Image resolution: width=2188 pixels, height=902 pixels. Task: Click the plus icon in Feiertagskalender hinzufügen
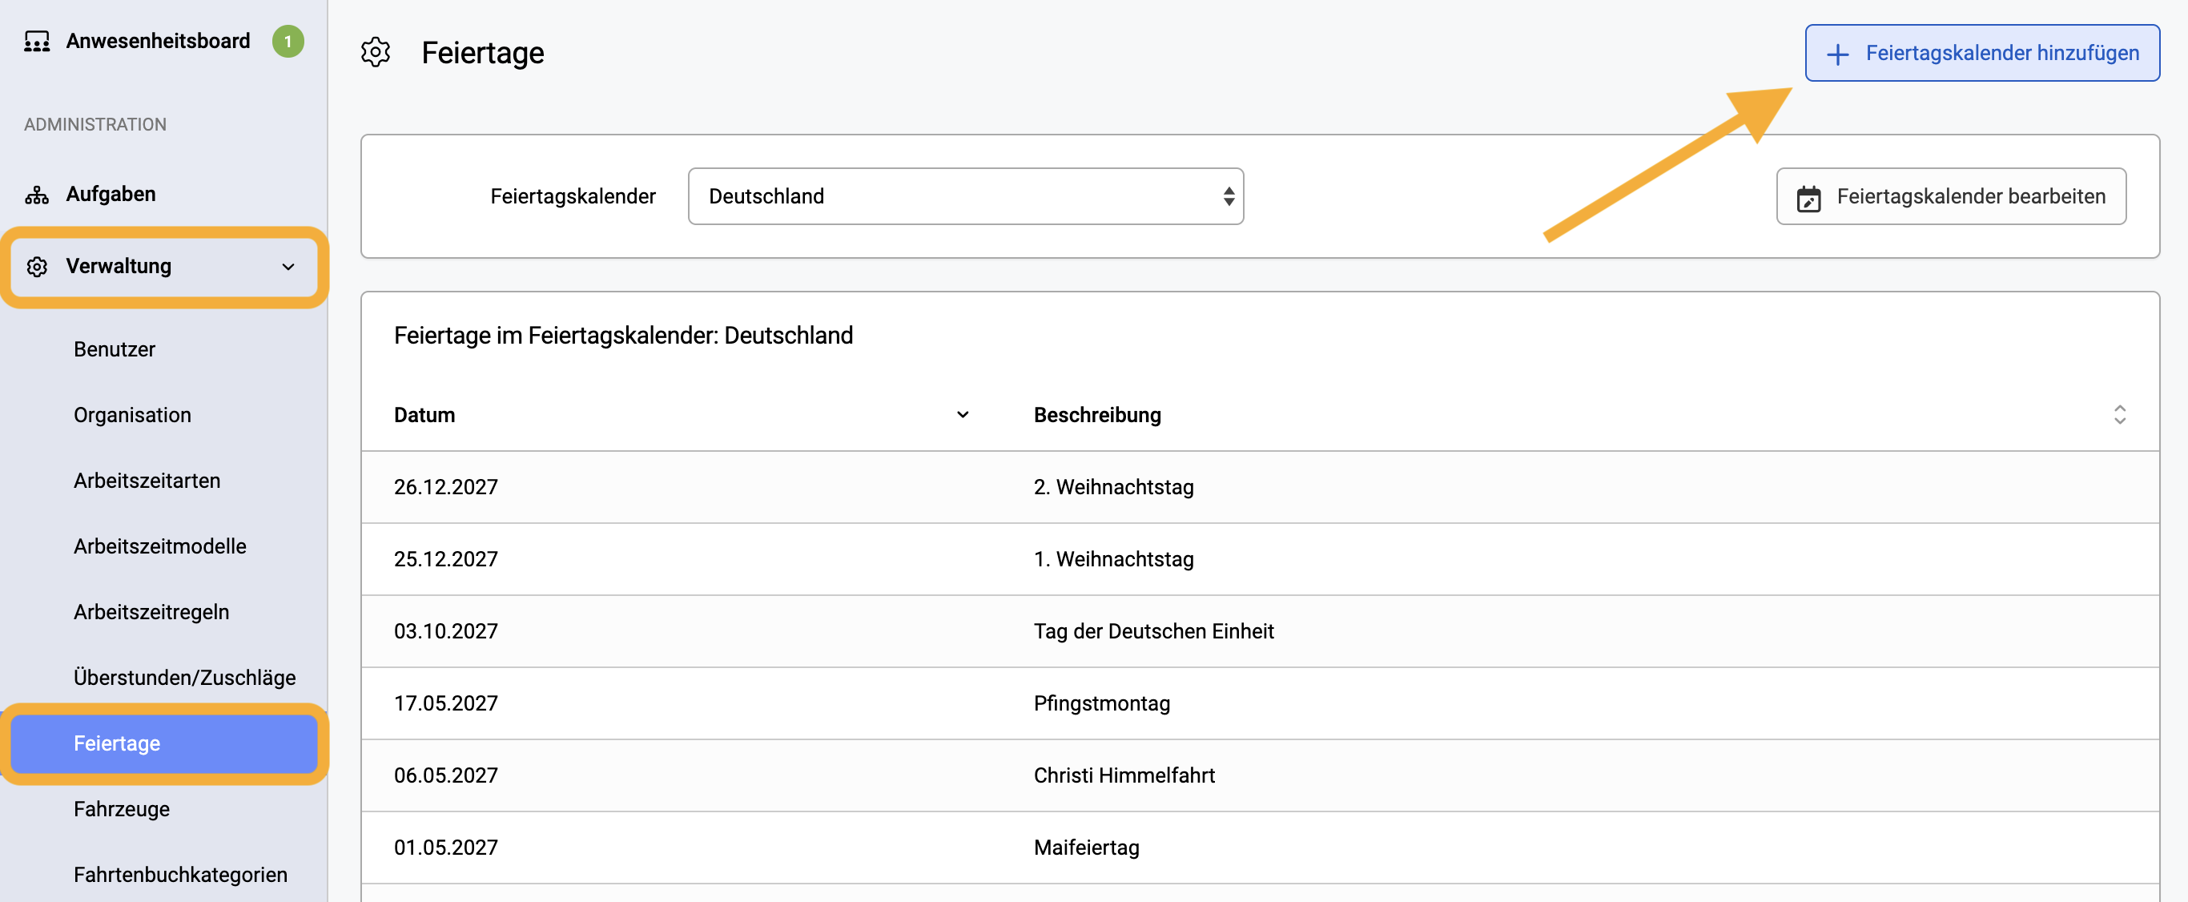point(1837,54)
